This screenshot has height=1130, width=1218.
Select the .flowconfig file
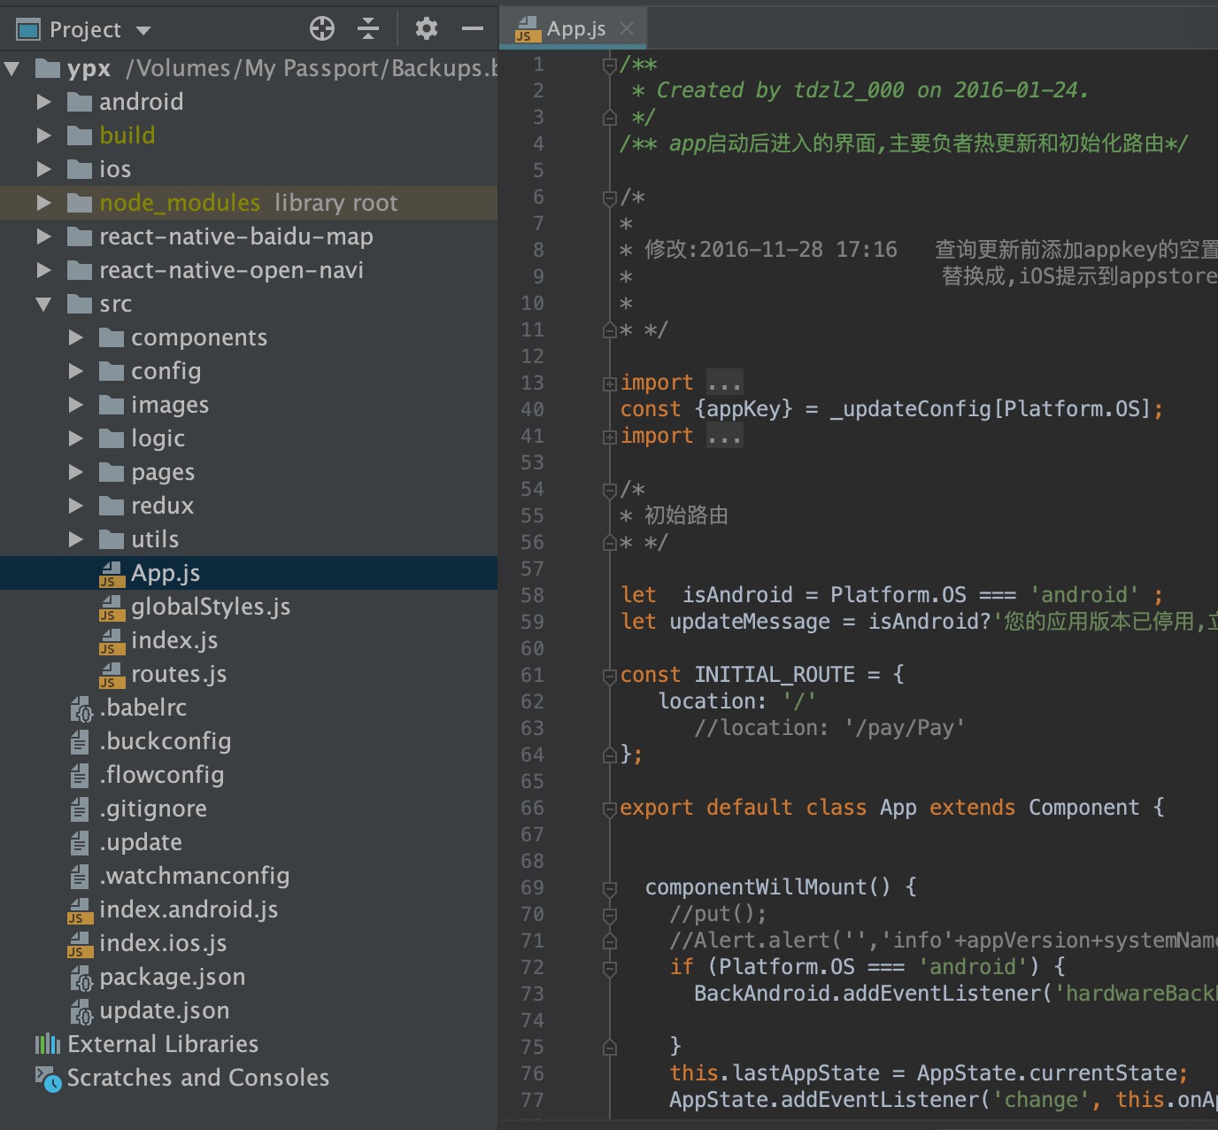(249, 775)
